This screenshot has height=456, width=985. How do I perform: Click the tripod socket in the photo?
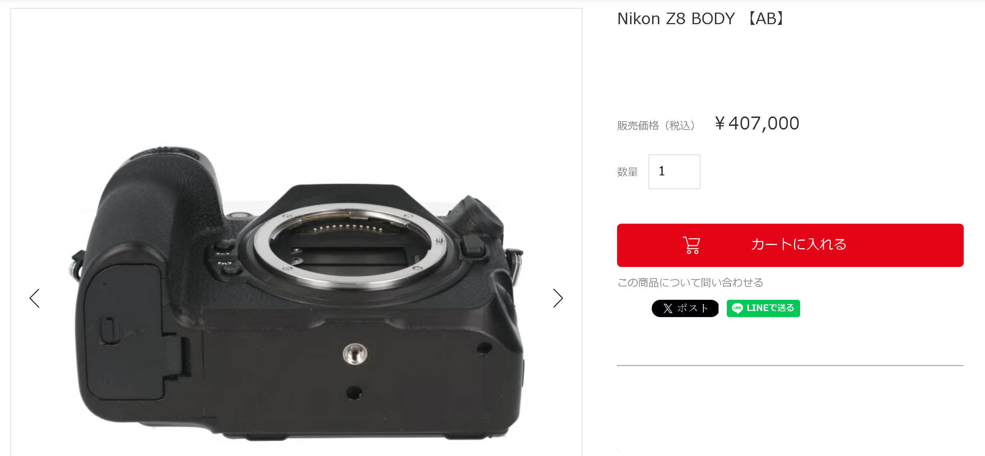pyautogui.click(x=355, y=354)
